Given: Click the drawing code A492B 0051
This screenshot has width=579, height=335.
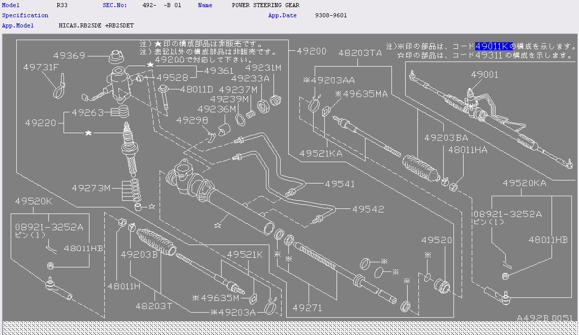Looking at the screenshot, I should pos(544,318).
